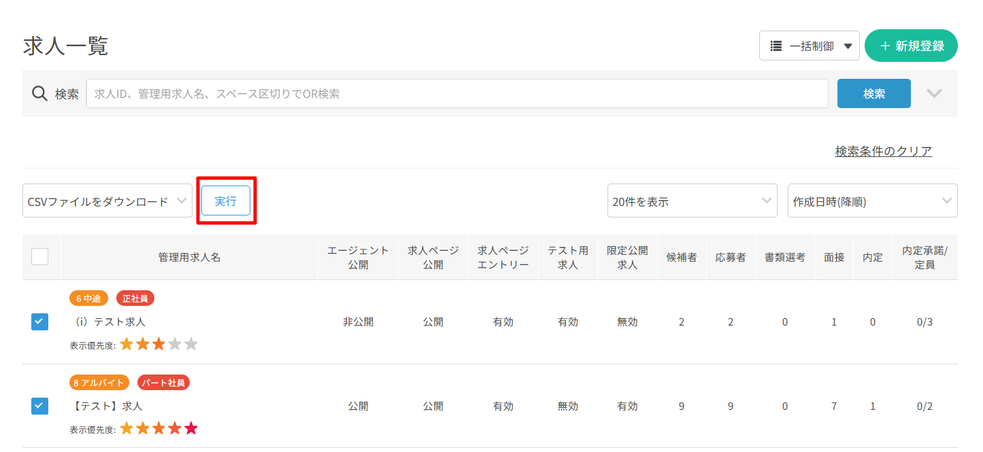Uncheck the (i) テスト求人 row checkbox
Image resolution: width=983 pixels, height=452 pixels.
[x=40, y=321]
